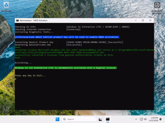The width and height of the screenshot is (165, 123).
Task: Click the 'Administrator: HWID Activation' title text
Action: click(34, 21)
